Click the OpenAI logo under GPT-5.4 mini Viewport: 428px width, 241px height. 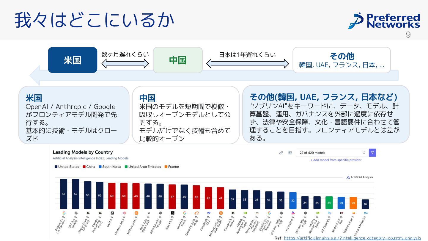pos(160,213)
